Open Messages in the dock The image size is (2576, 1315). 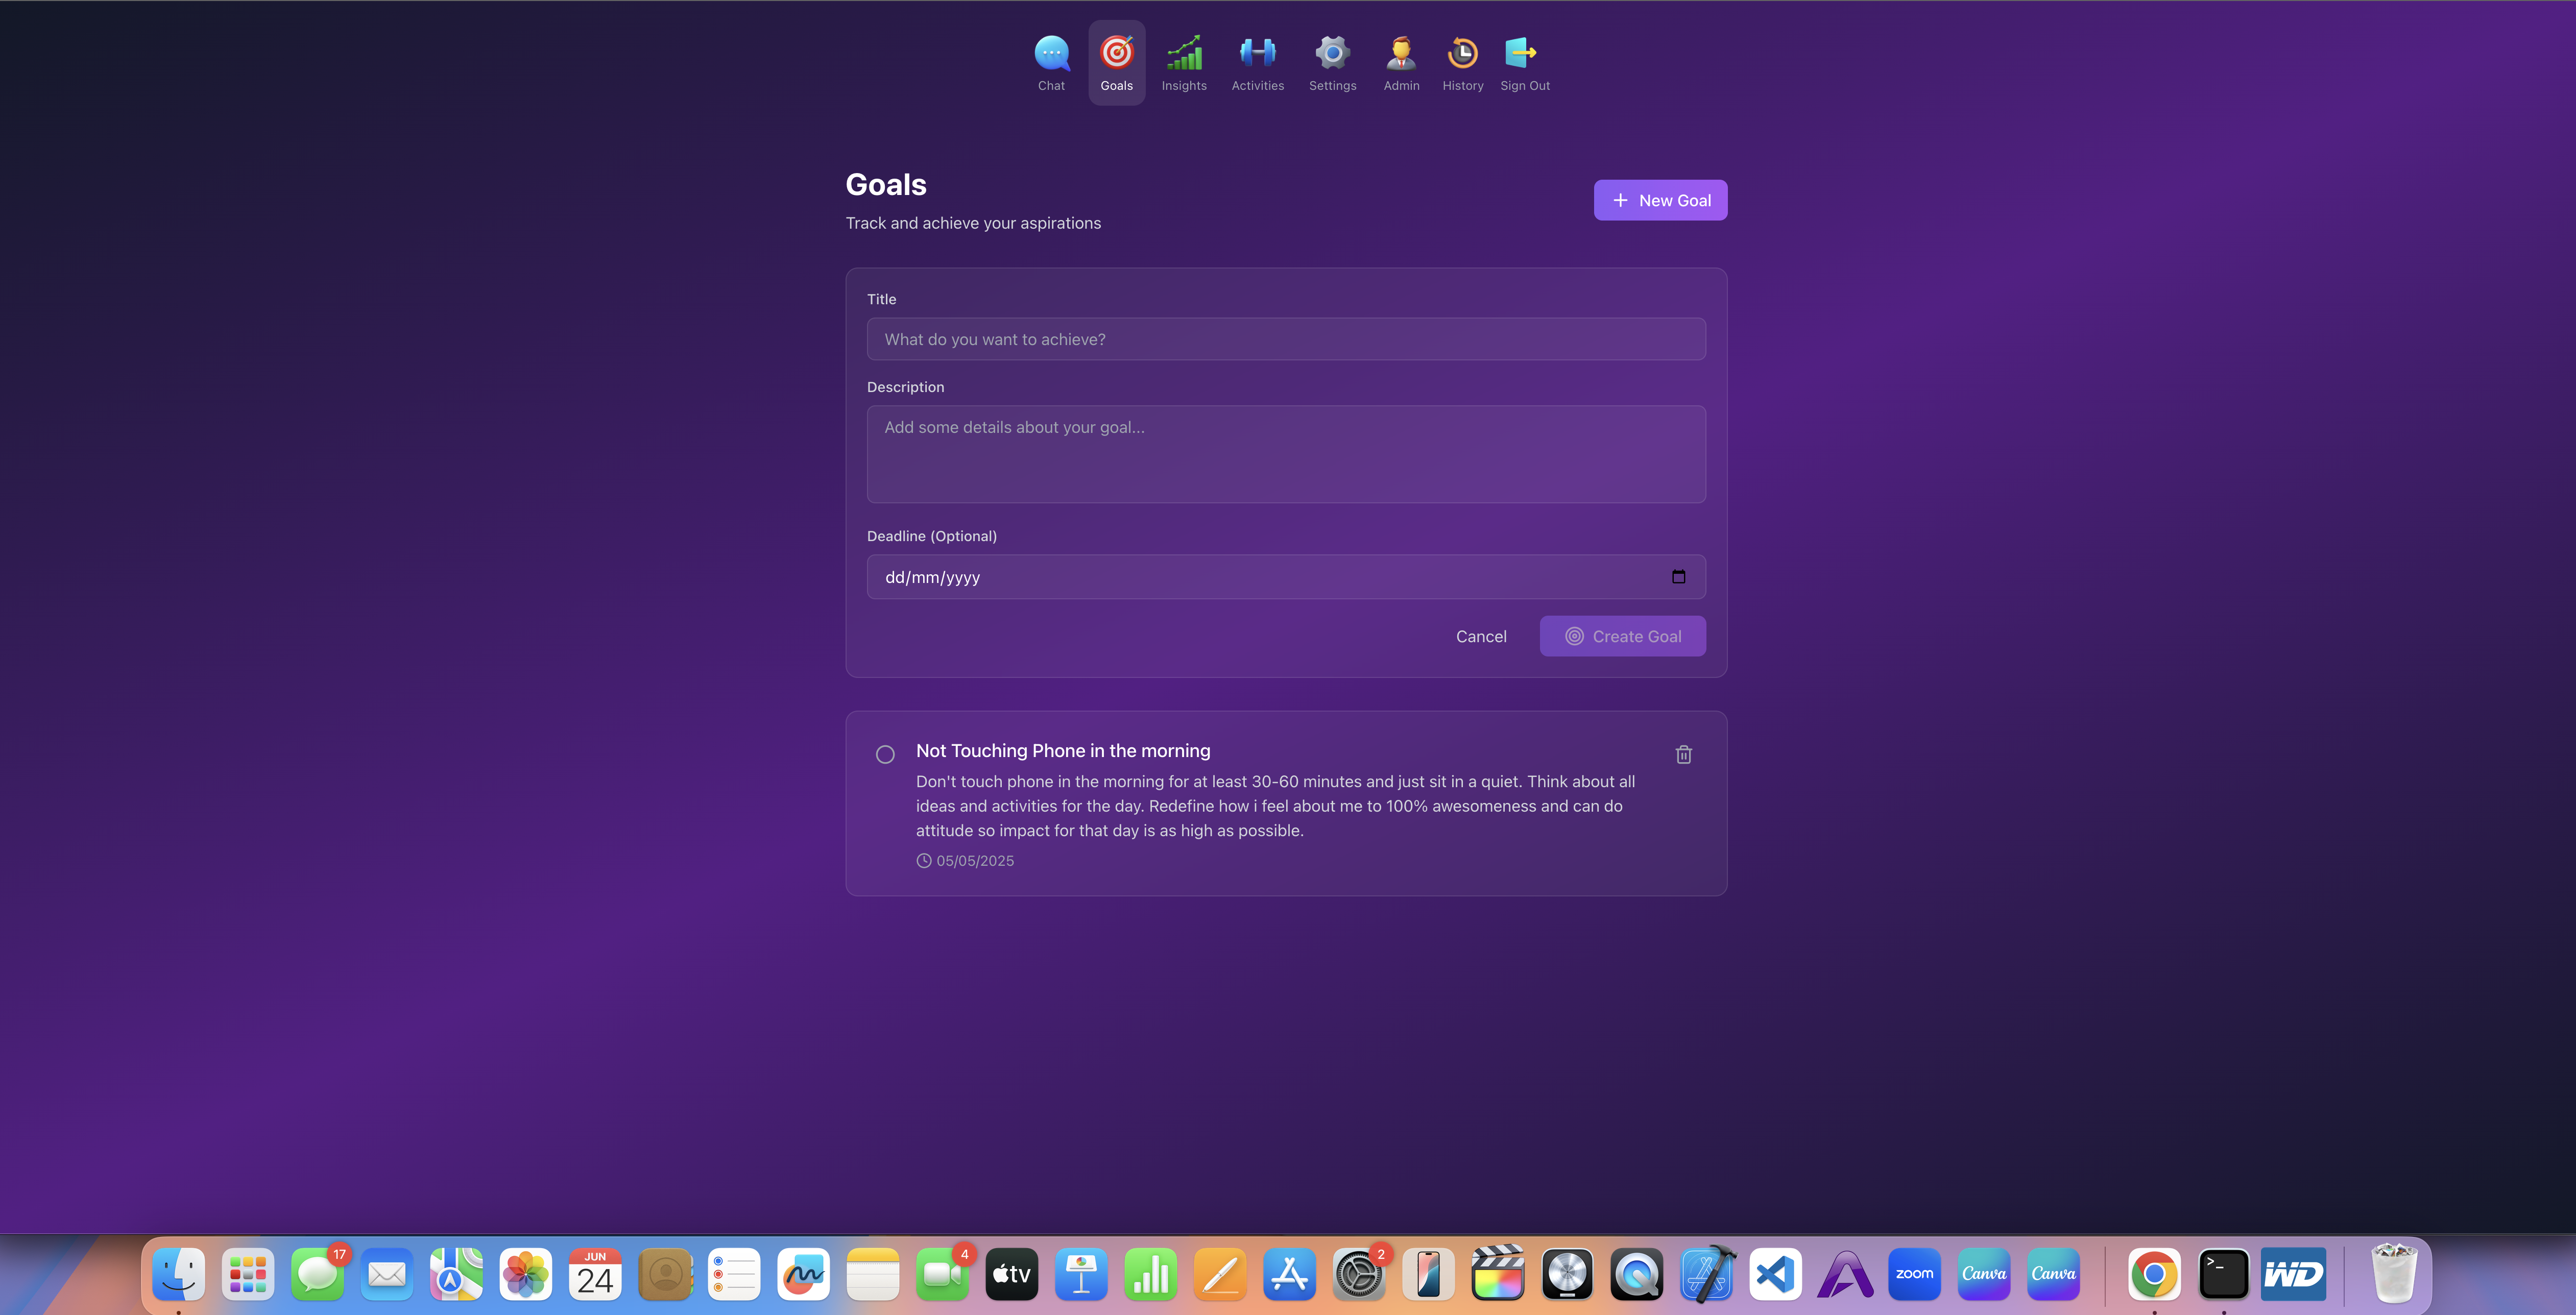(318, 1273)
